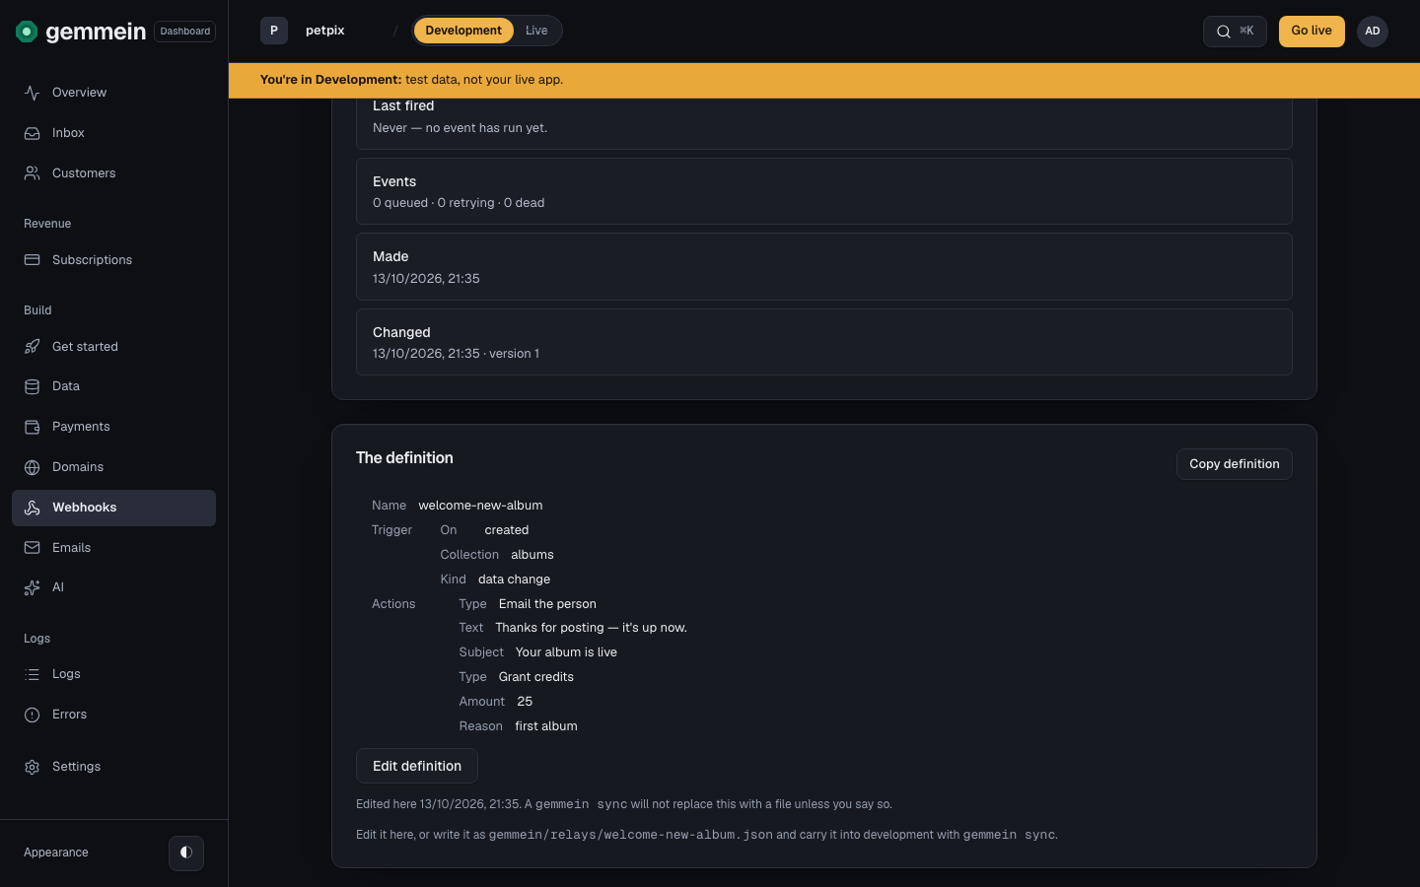Click the Go live button
Image resolution: width=1420 pixels, height=887 pixels.
[x=1312, y=32]
